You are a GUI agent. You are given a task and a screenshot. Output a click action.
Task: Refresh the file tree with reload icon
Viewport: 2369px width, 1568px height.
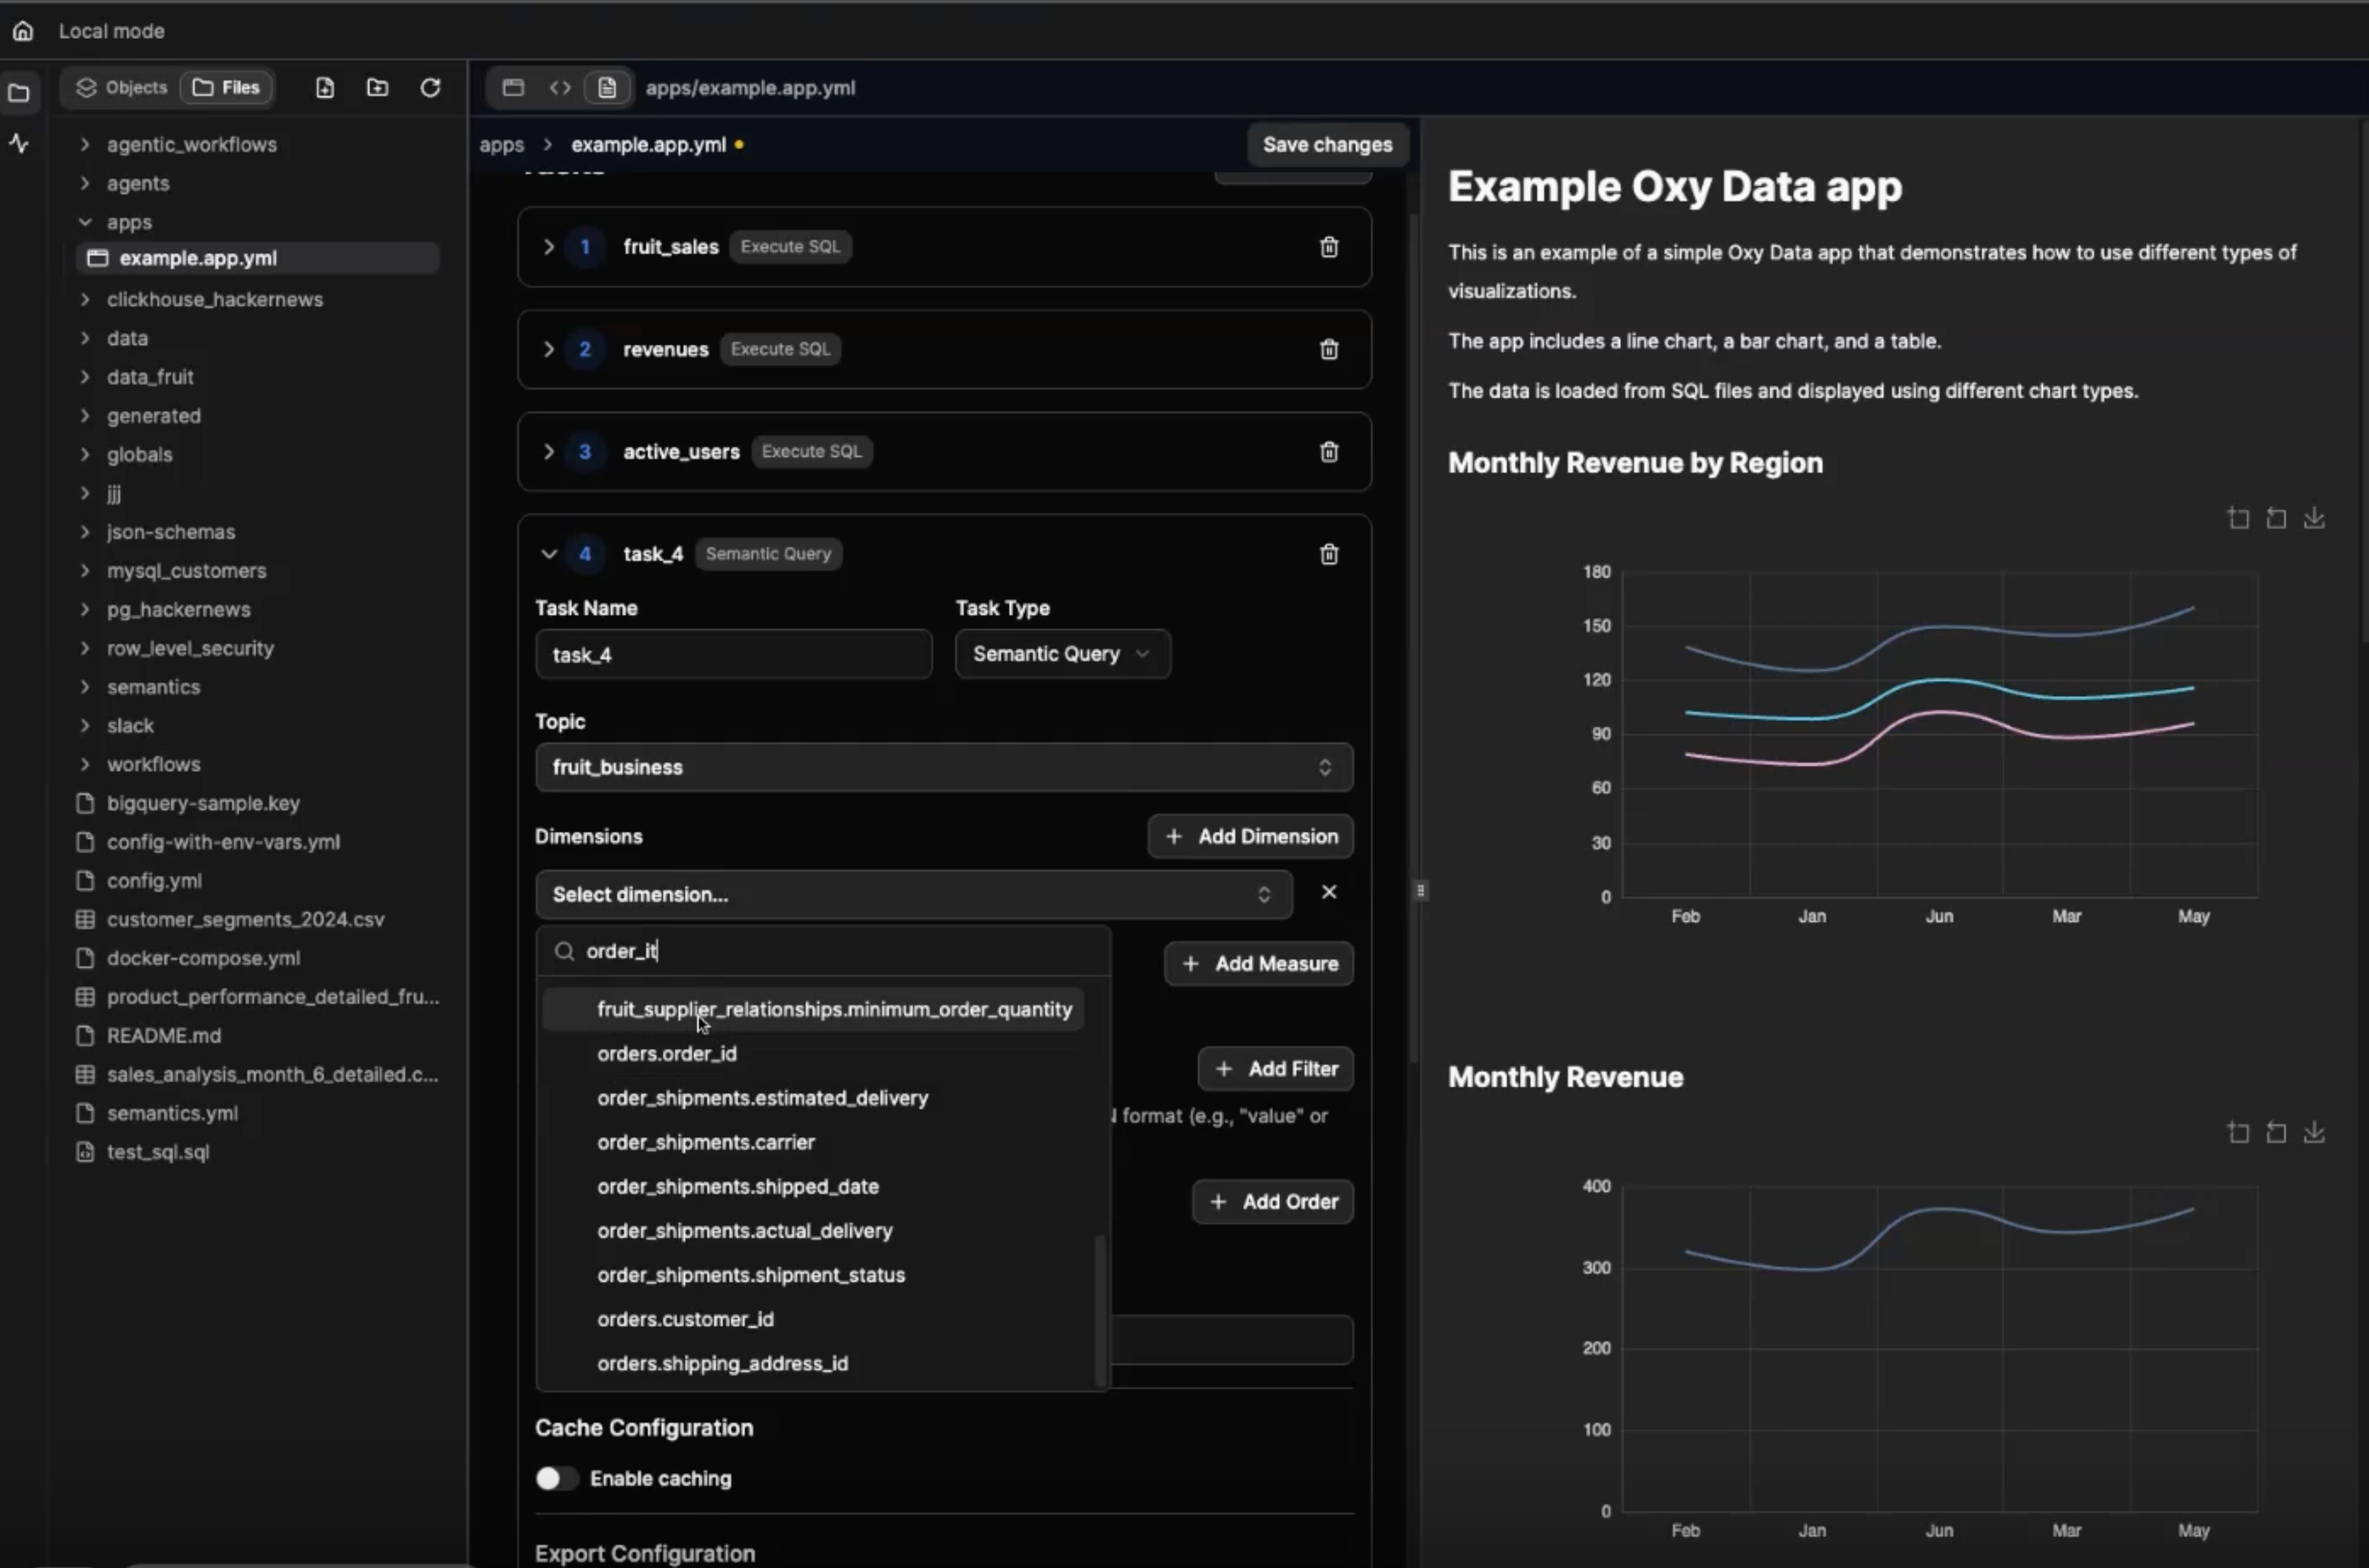pos(430,88)
